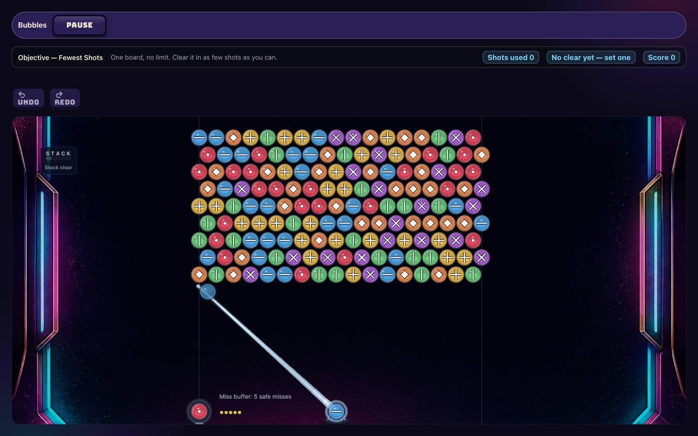Image resolution: width=698 pixels, height=436 pixels.
Task: Target the leftmost green bubble in the seventh row
Action: tap(199, 240)
